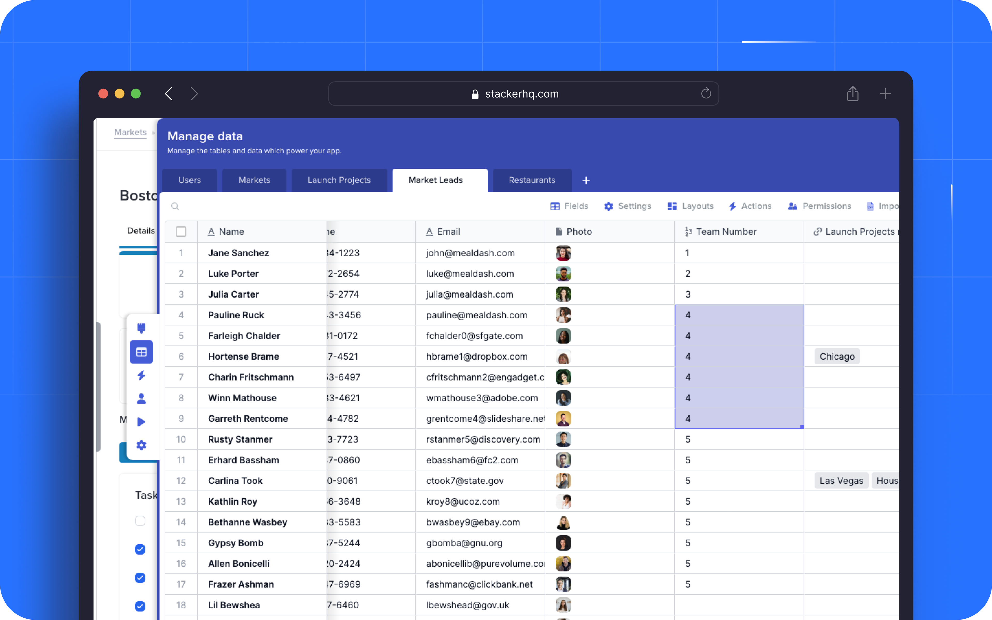992x620 pixels.
Task: Select the Jane Sanchez name cell
Action: click(262, 253)
